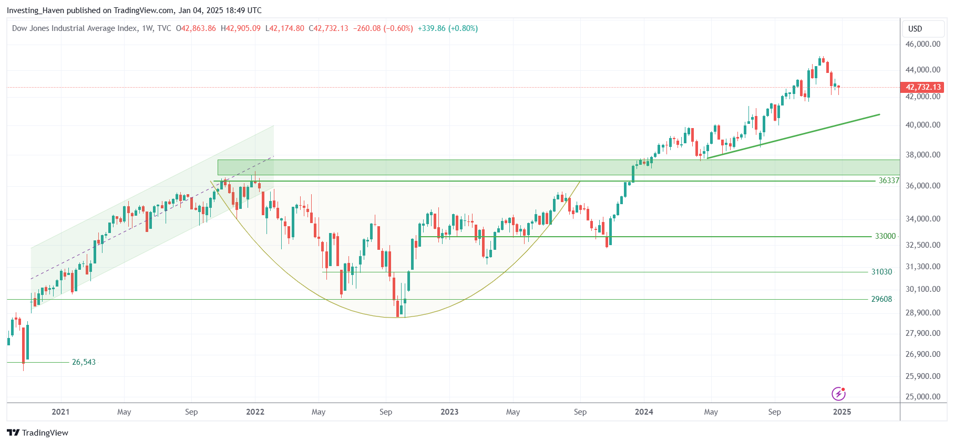Image resolution: width=954 pixels, height=444 pixels.
Task: Click the dashed purple channel midline
Action: pyautogui.click(x=152, y=217)
